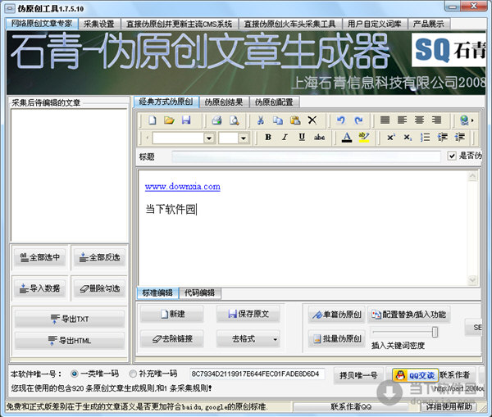Screen dimensions: 492x417
Task: Toggle the 是否伪 checkbox
Action: pos(452,156)
